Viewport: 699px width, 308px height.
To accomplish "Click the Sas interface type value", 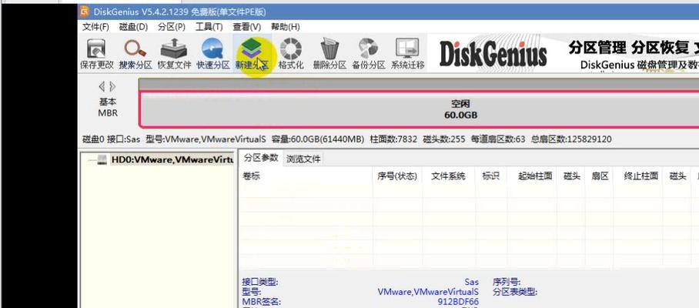I will pos(471,282).
